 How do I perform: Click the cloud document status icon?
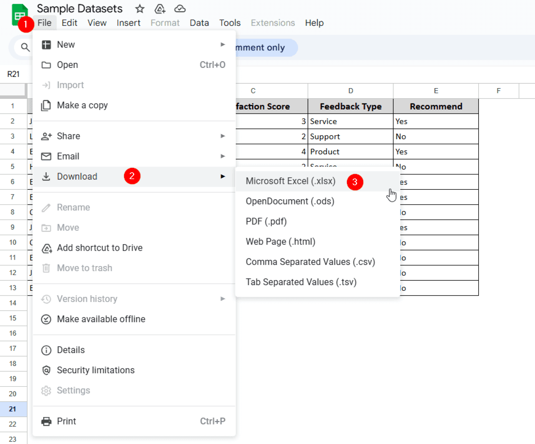point(180,9)
